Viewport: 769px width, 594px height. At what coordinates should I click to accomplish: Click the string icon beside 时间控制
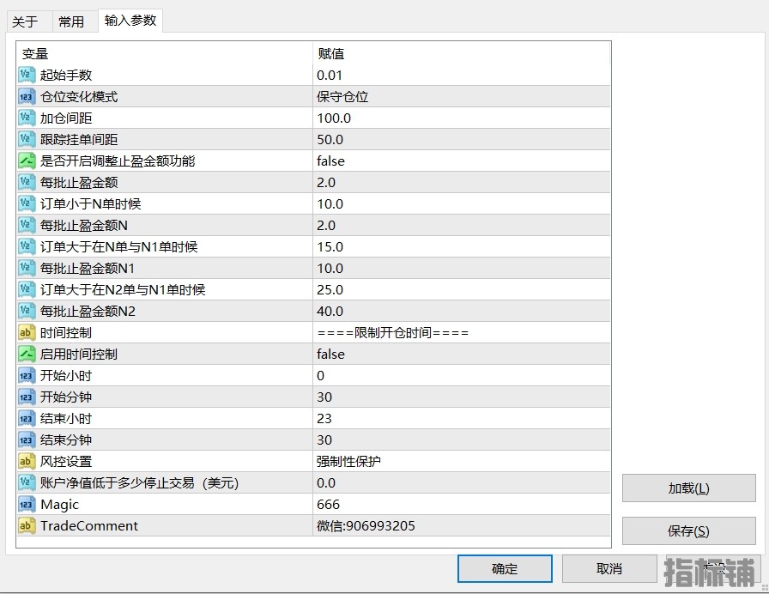pyautogui.click(x=27, y=332)
